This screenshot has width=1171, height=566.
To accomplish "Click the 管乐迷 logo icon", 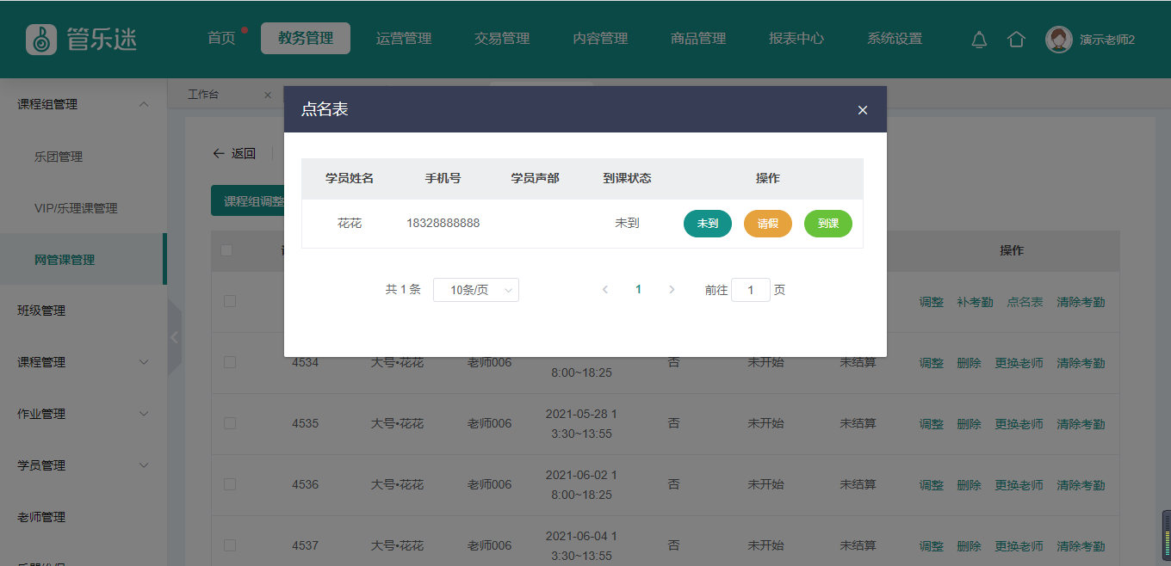I will click(x=41, y=39).
